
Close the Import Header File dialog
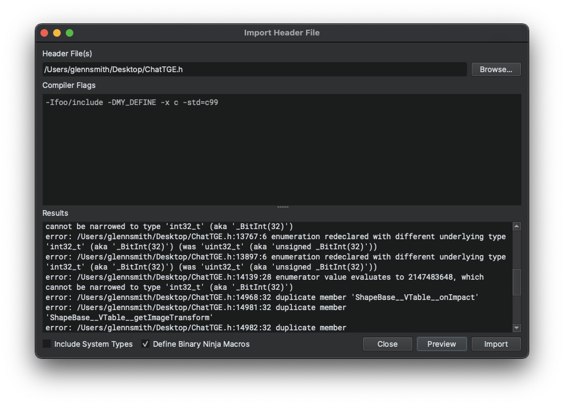(387, 344)
